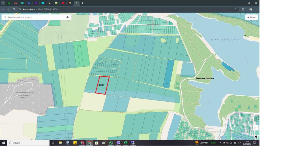Open a new browser tab
The height and width of the screenshot is (159, 283).
click(x=82, y=3)
